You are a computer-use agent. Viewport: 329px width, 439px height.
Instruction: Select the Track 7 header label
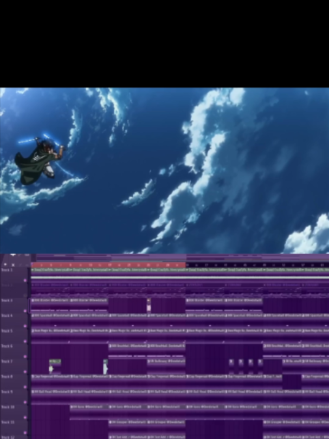[x=7, y=361]
